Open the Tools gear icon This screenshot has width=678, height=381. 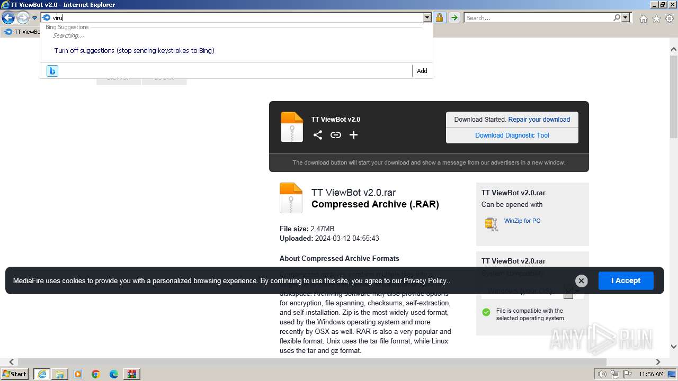(x=670, y=19)
